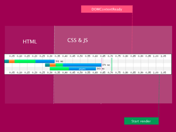Click the green vertical marker line in the waterfall
The image size is (176, 132).
point(112,64)
